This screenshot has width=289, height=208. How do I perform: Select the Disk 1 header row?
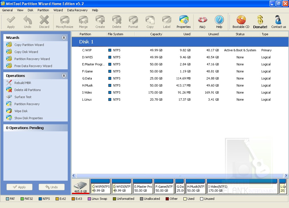pos(180,42)
